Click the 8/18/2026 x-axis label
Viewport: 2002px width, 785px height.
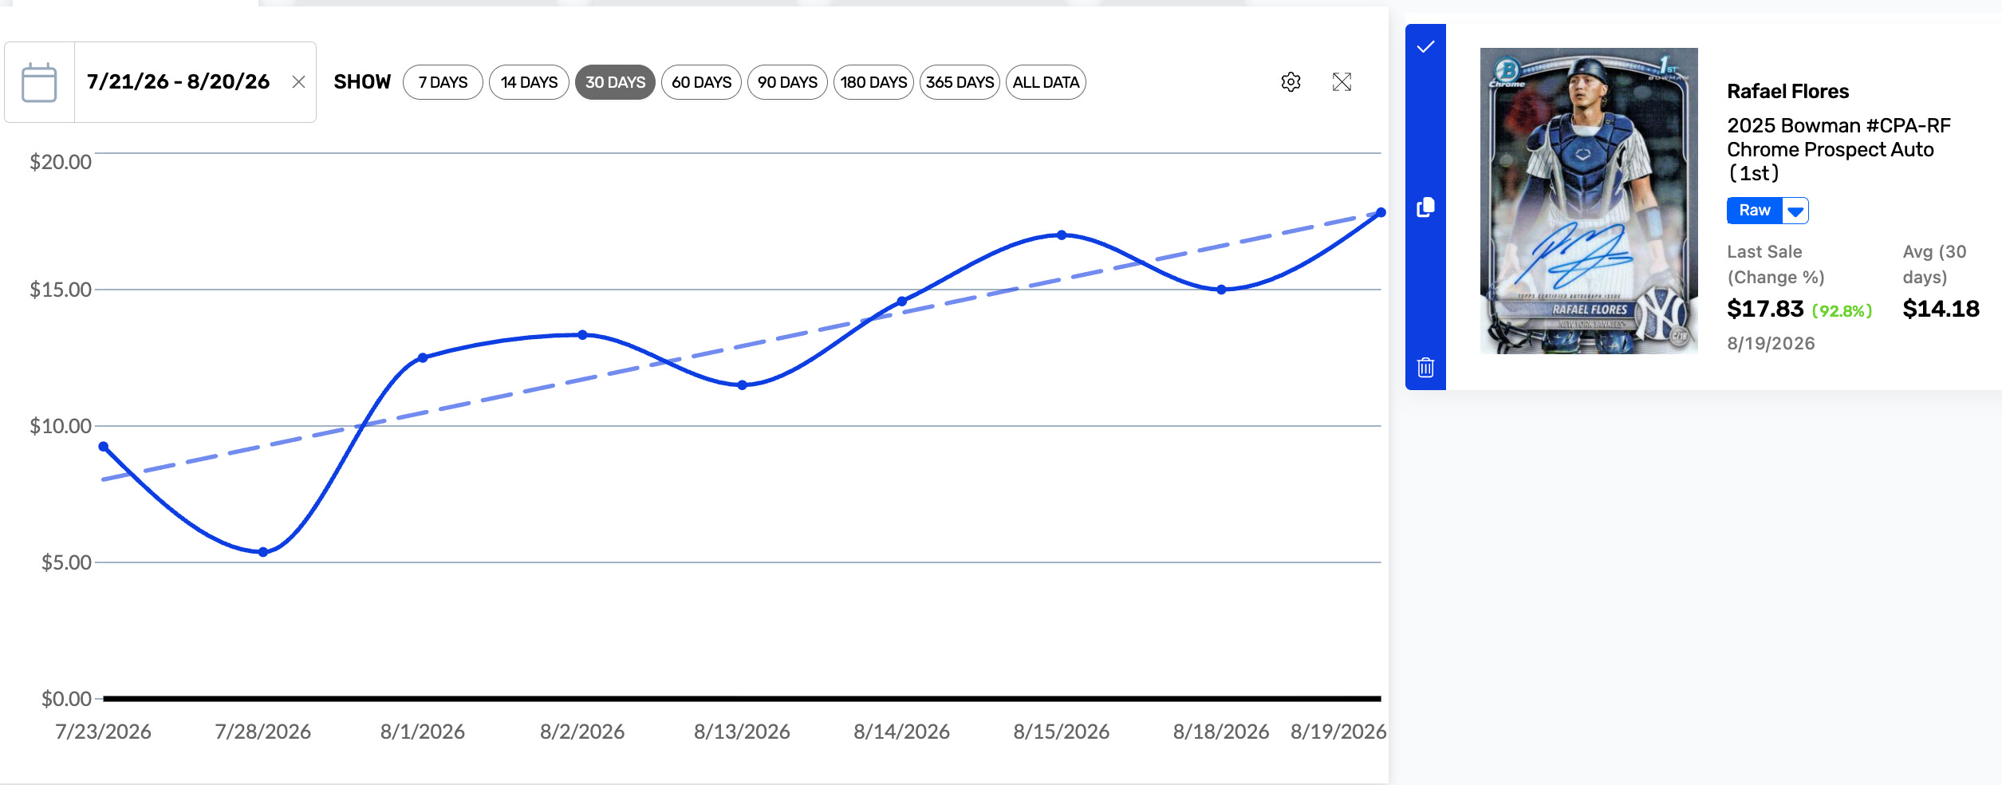coord(1221,732)
